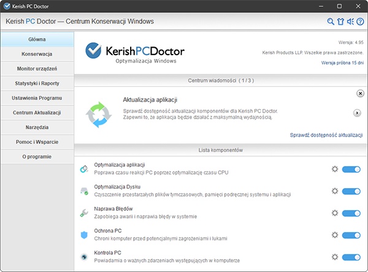The height and width of the screenshot is (272, 368).
Task: Click the Wersja próbna 15 dni link
Action: 342,62
